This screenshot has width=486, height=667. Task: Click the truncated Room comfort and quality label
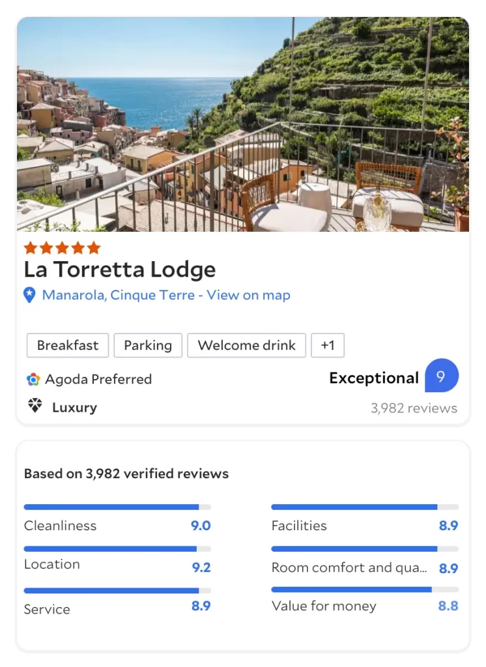[349, 567]
